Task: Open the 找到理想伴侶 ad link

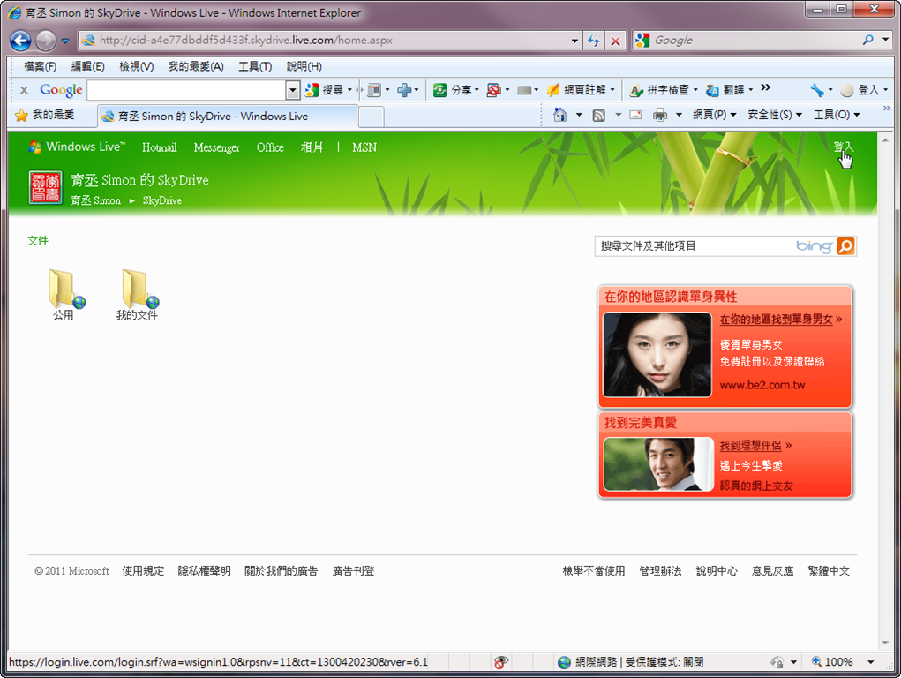Action: pos(750,446)
